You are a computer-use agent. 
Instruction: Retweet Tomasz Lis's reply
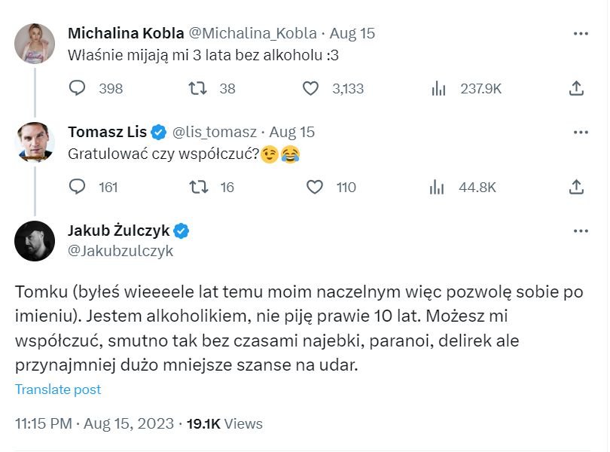click(x=198, y=187)
